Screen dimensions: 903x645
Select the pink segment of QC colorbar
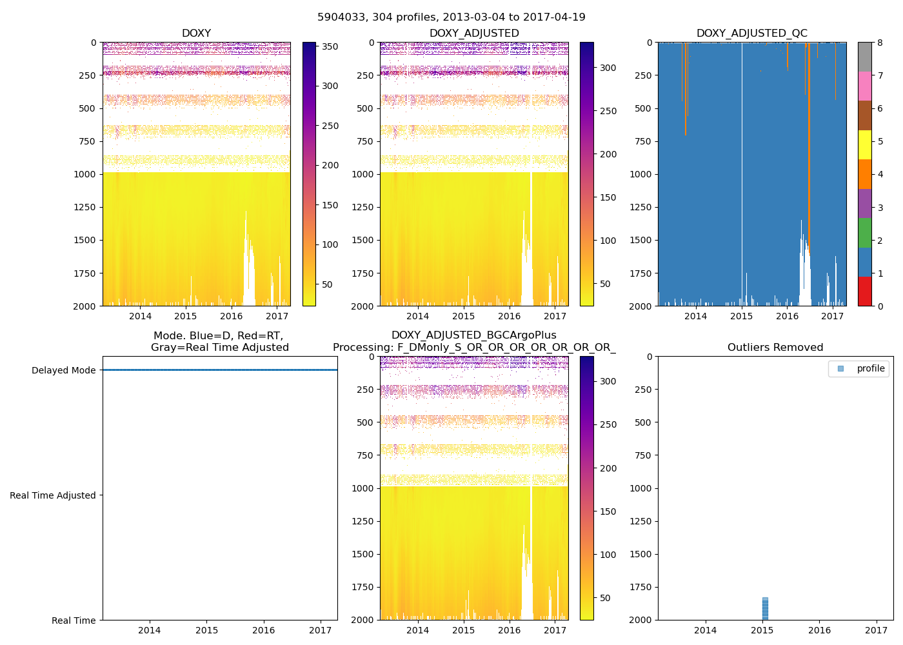tap(864, 86)
